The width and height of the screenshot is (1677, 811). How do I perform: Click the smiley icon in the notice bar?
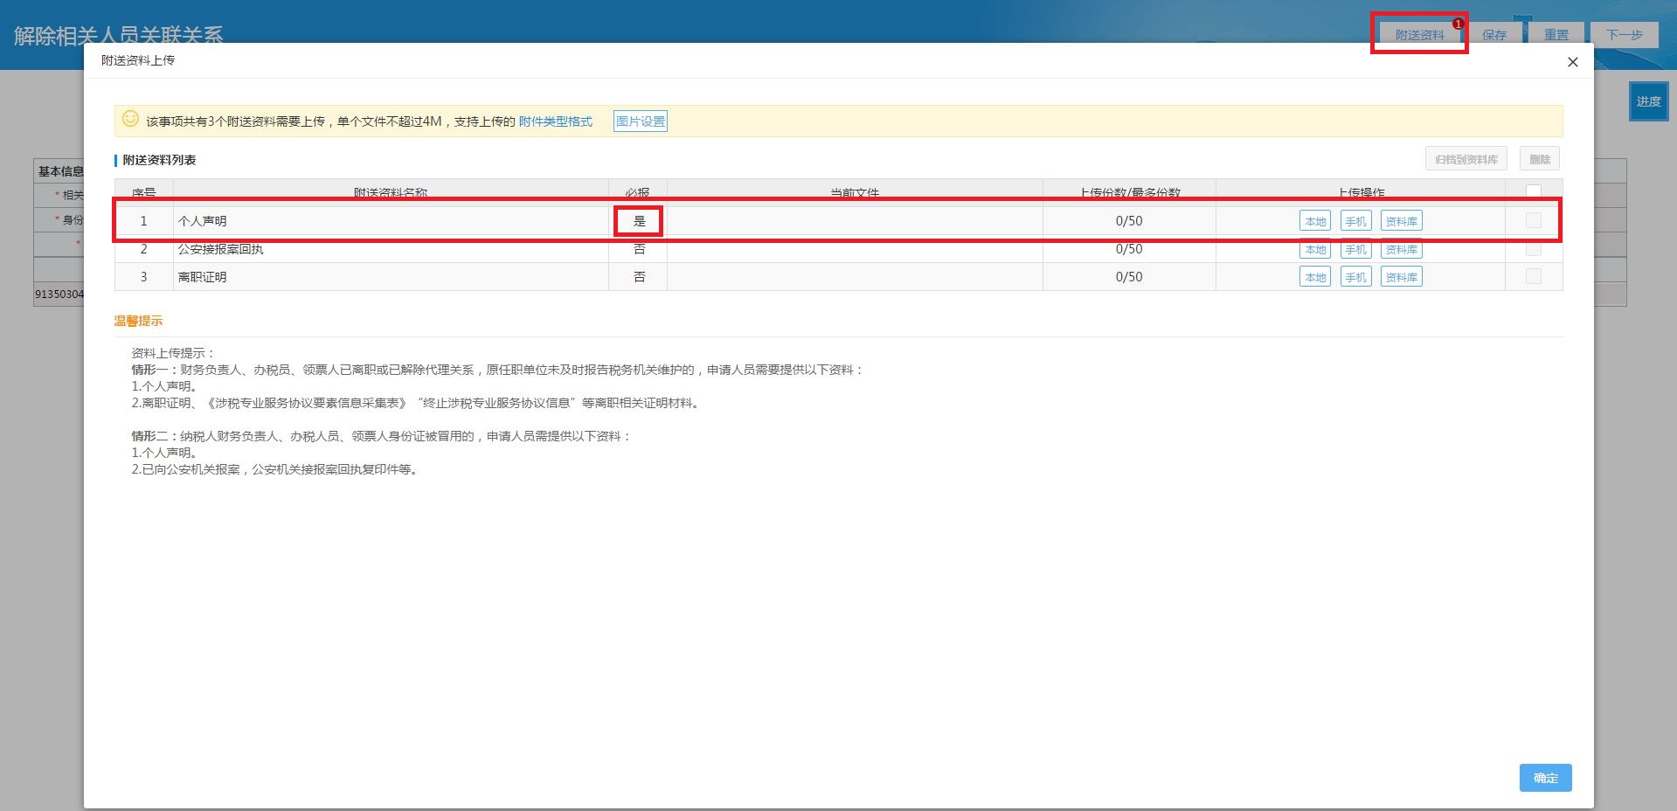[x=130, y=119]
